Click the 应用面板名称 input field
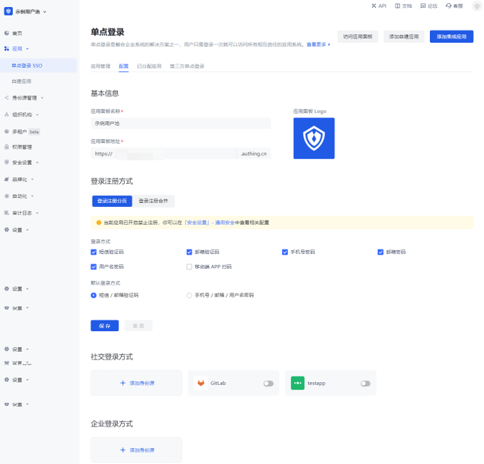This screenshot has width=484, height=464. pyautogui.click(x=180, y=122)
